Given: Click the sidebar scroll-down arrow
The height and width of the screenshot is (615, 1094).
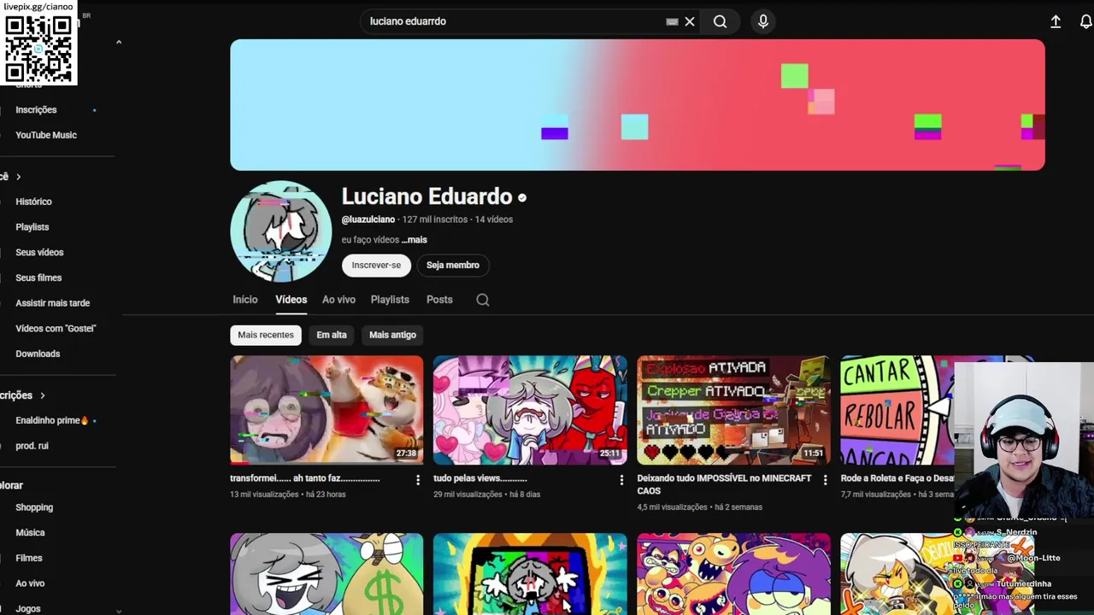Looking at the screenshot, I should pyautogui.click(x=119, y=610).
